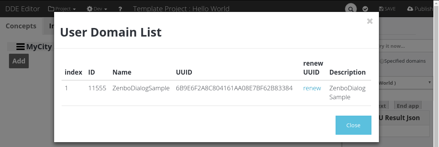Click the blue Close button
Image resolution: width=439 pixels, height=147 pixels.
click(353, 125)
